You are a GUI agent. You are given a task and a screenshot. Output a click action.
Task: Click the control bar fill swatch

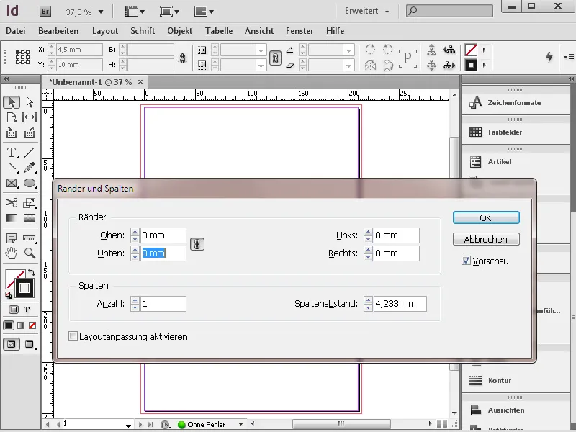[471, 50]
